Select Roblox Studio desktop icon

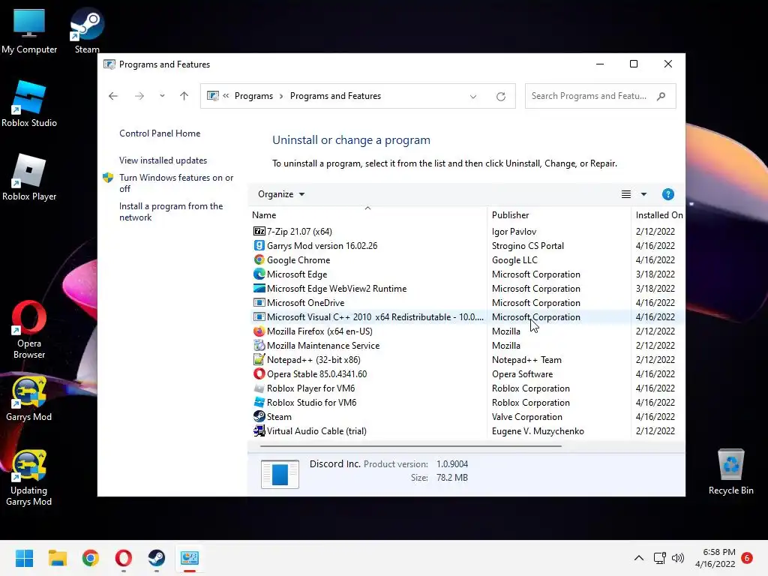pyautogui.click(x=29, y=103)
